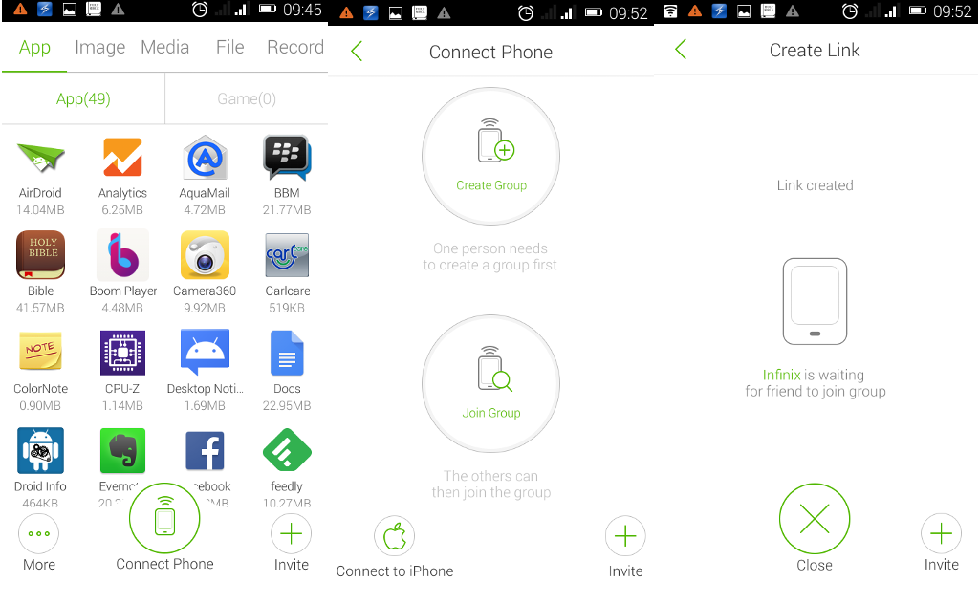Click the CPU-Z 1.14MB size text
The width and height of the screenshot is (979, 603).
pyautogui.click(x=122, y=406)
